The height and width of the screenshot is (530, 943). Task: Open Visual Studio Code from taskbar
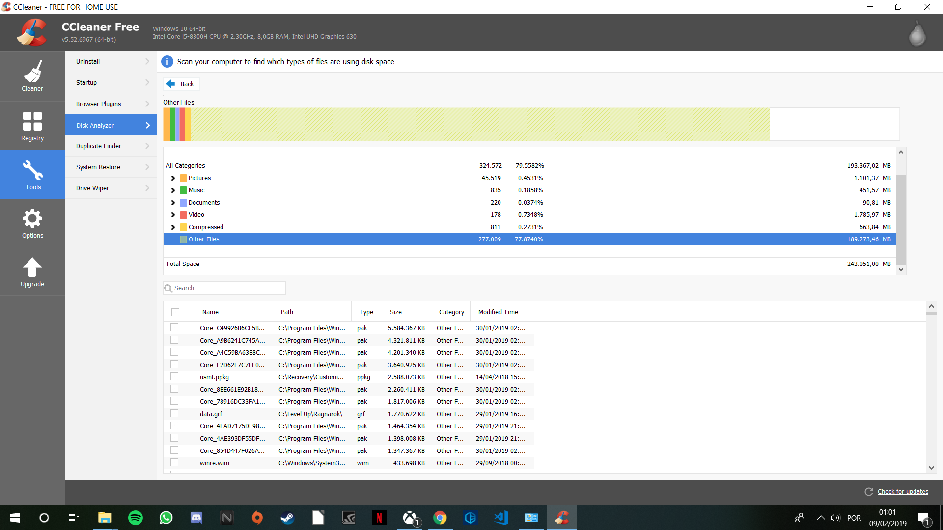tap(501, 518)
